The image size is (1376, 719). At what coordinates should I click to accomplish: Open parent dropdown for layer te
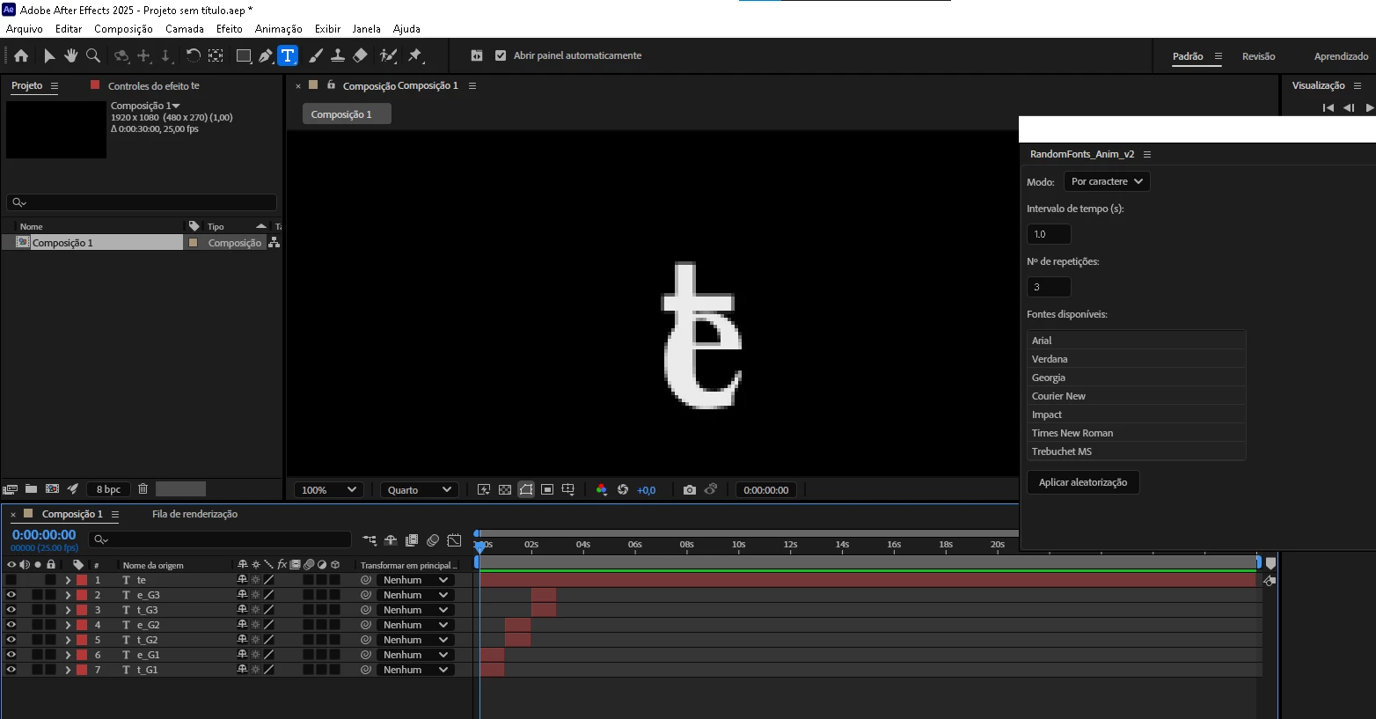pos(415,580)
